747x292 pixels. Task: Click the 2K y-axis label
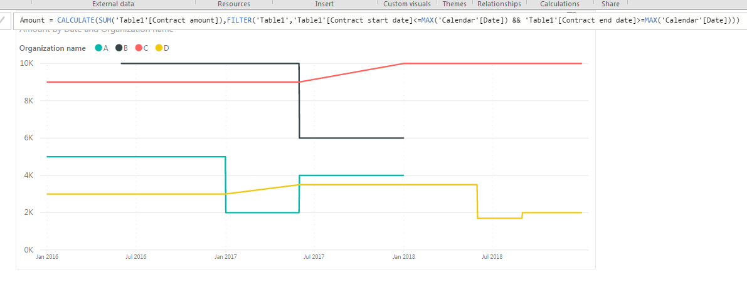coord(28,212)
